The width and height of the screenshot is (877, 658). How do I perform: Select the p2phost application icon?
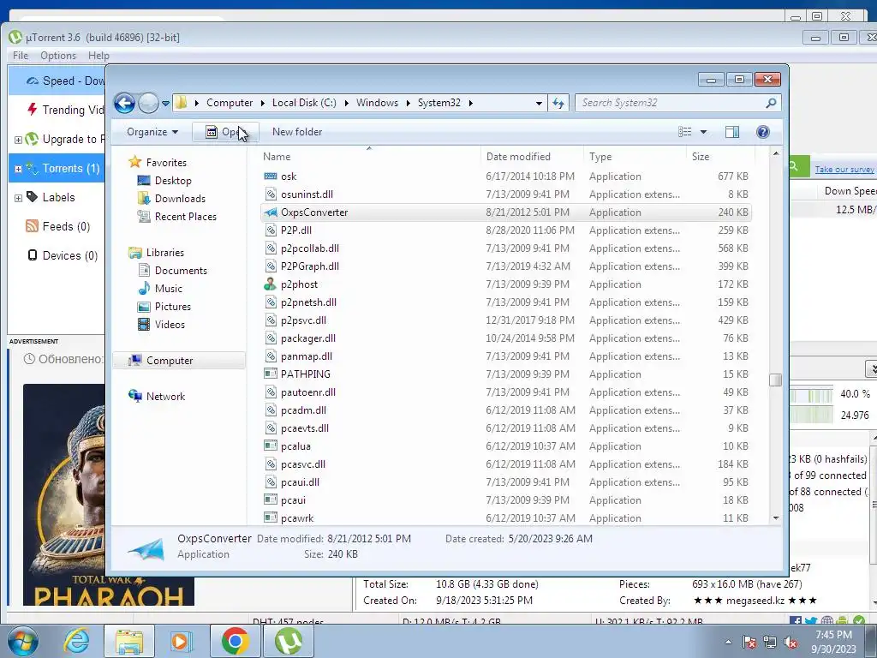[270, 284]
